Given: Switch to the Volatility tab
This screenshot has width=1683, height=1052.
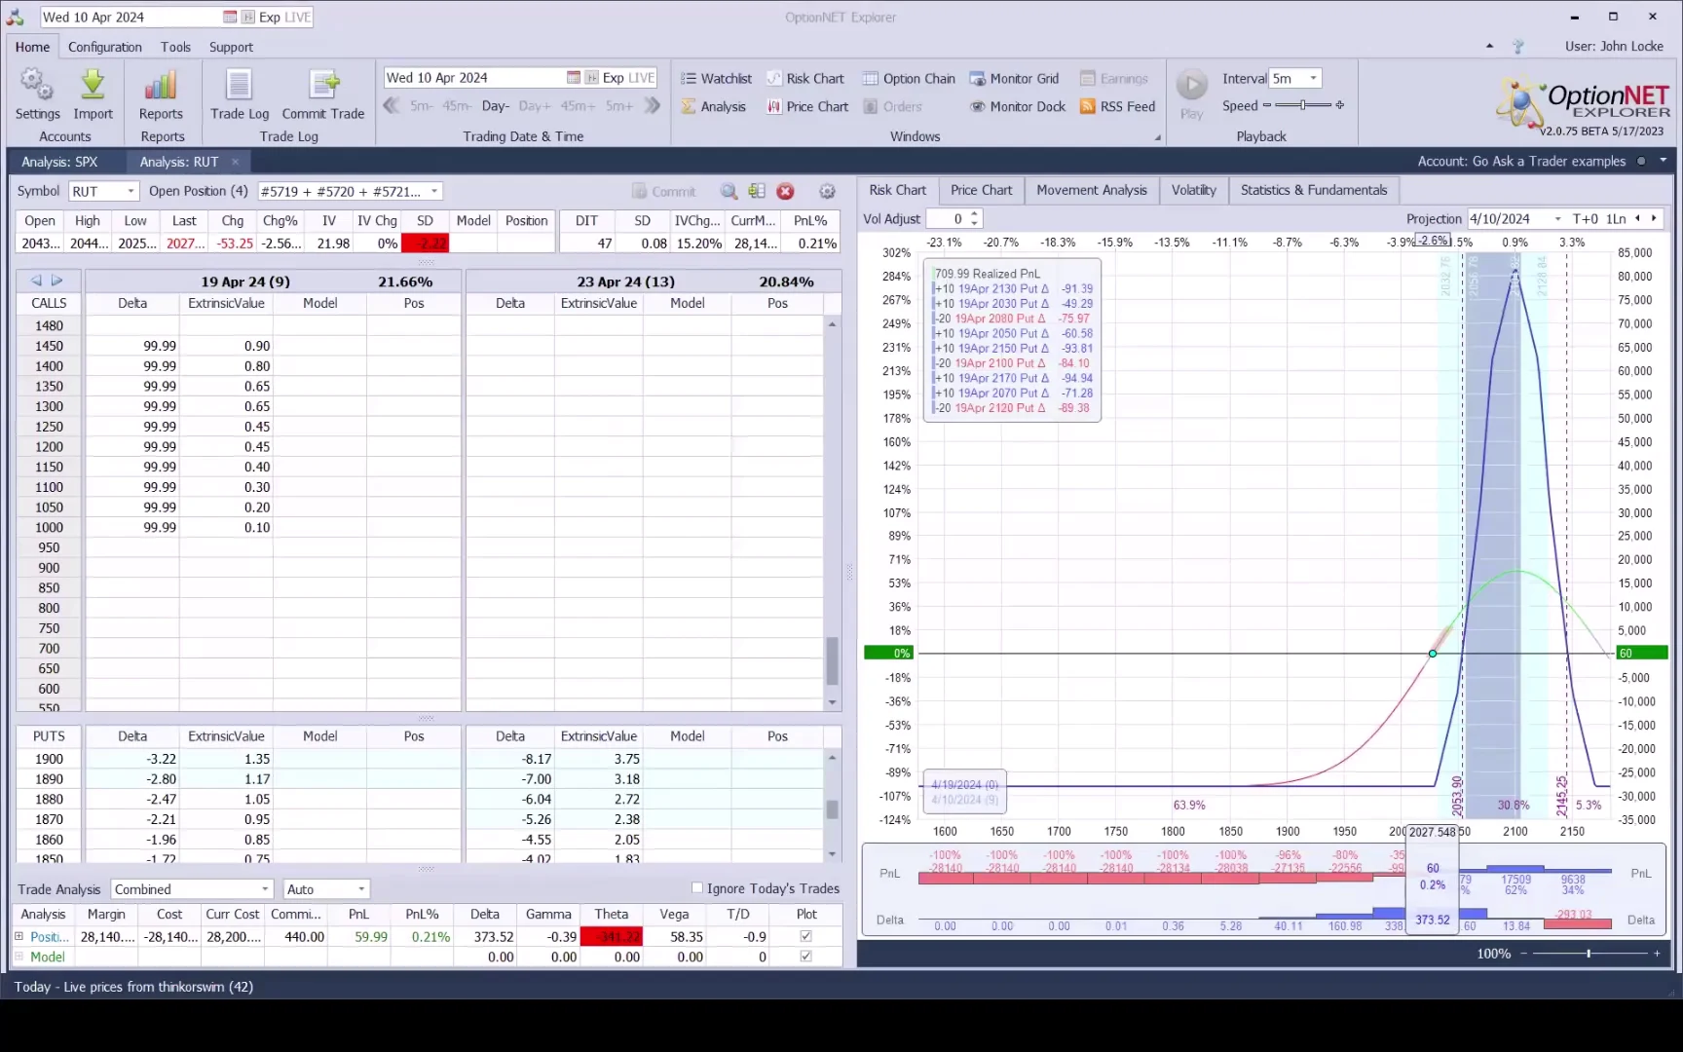Looking at the screenshot, I should [x=1194, y=190].
